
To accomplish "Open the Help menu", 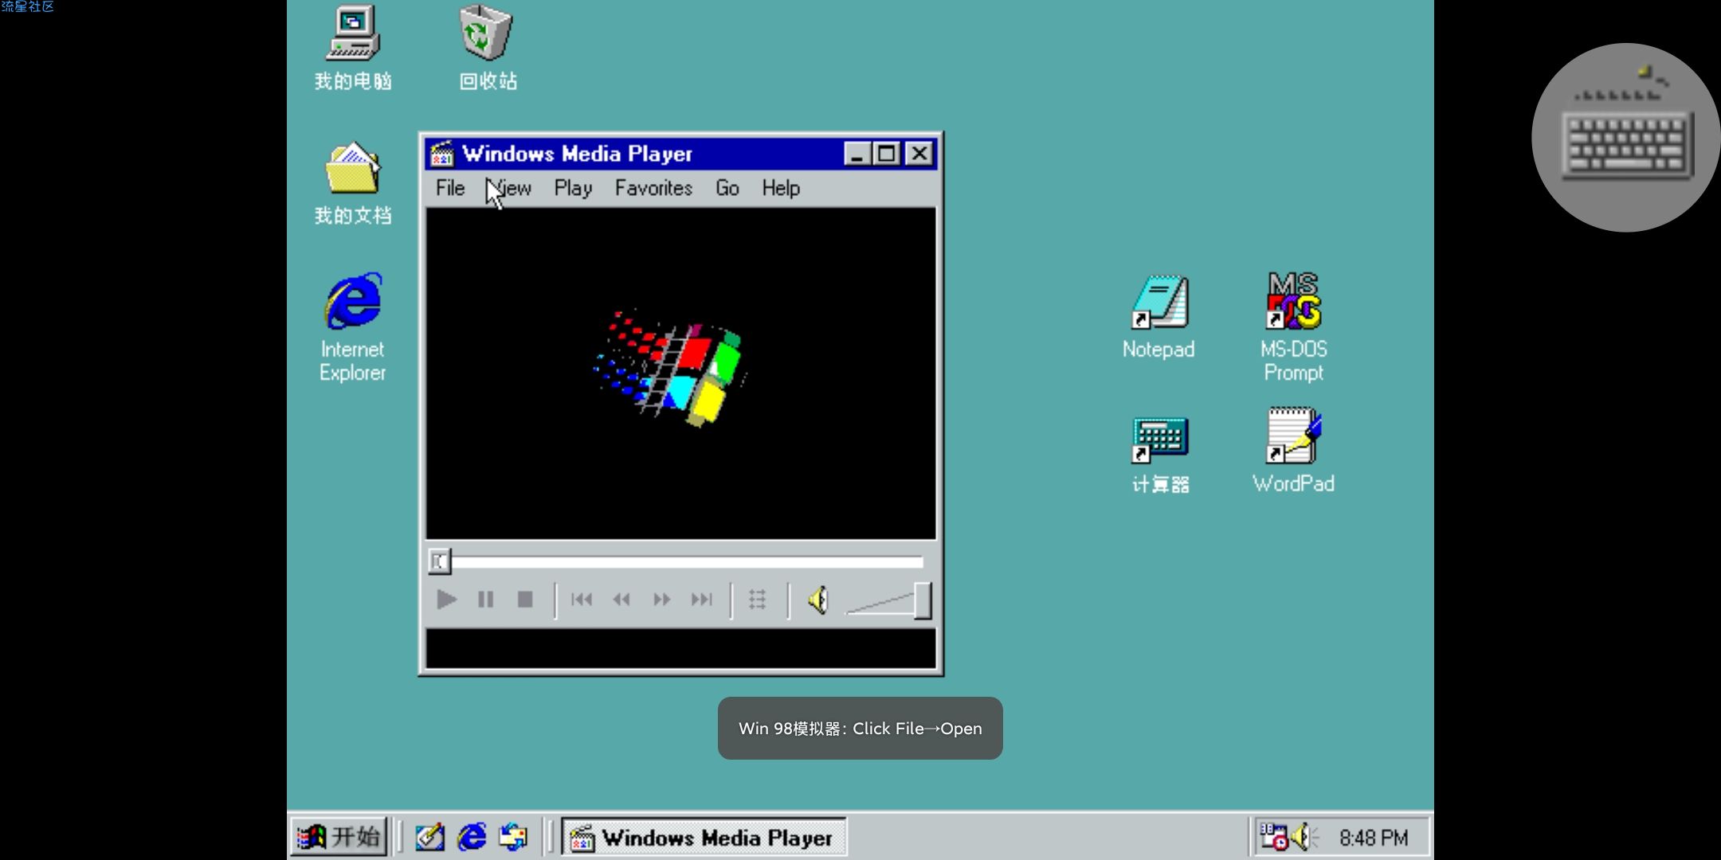I will click(781, 188).
